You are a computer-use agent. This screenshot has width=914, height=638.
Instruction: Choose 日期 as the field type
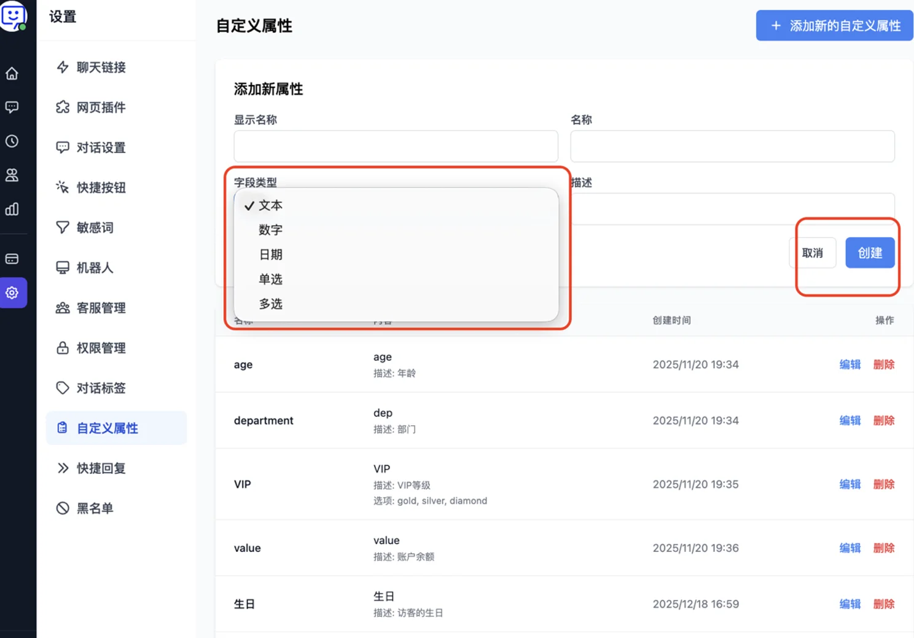[x=271, y=254]
